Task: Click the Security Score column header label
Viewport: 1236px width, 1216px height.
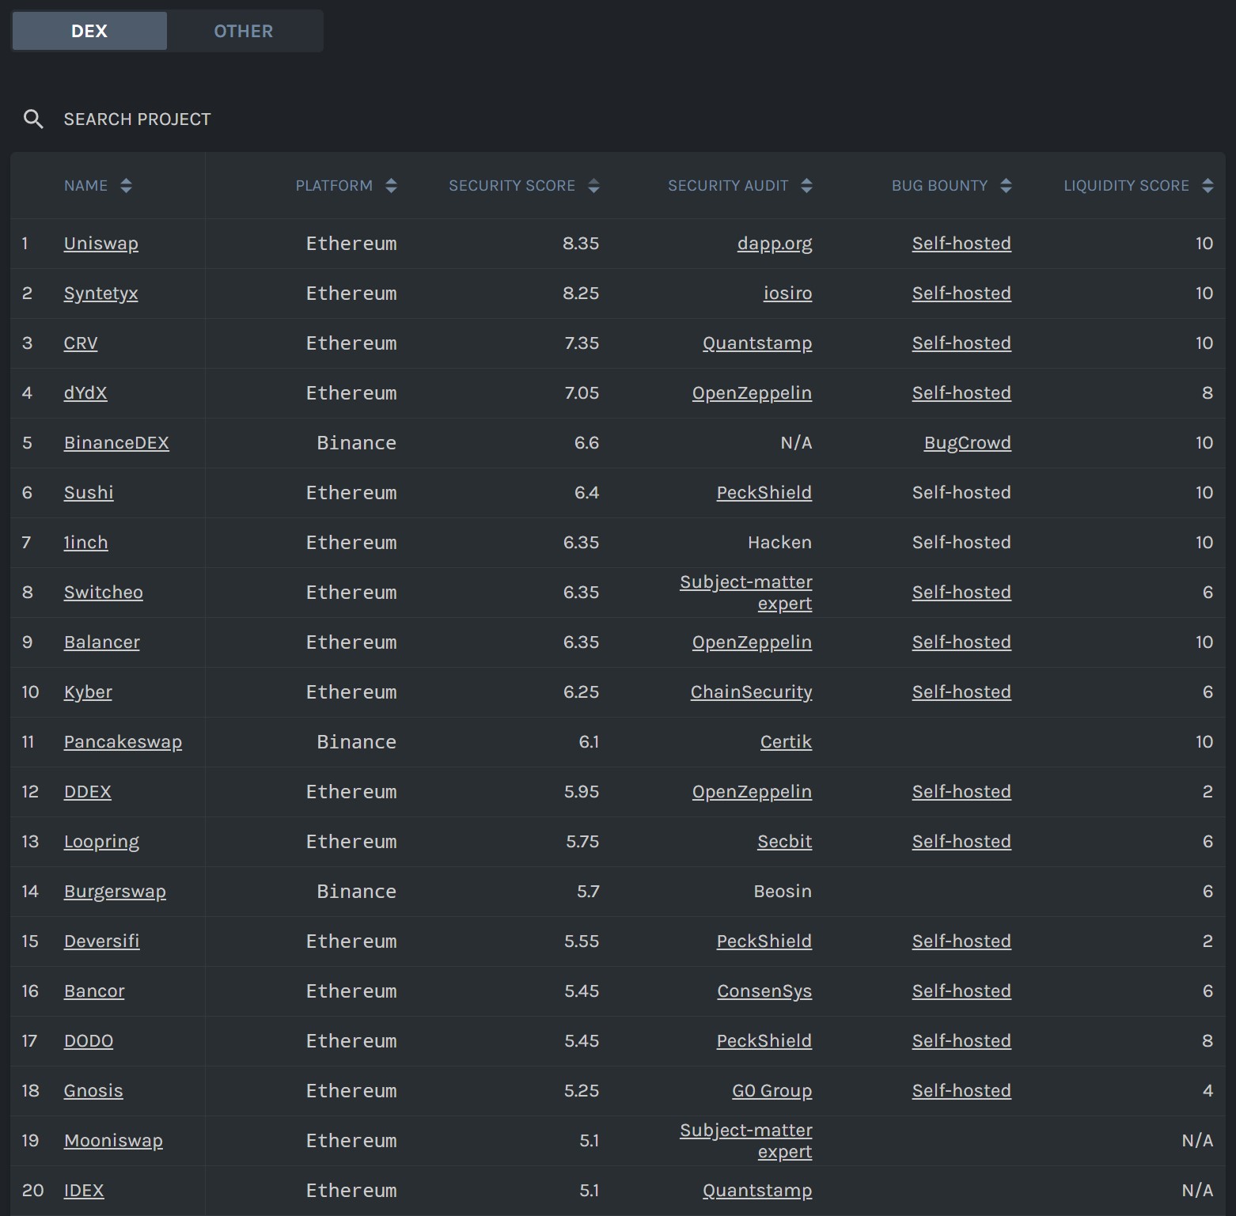Action: click(x=512, y=186)
